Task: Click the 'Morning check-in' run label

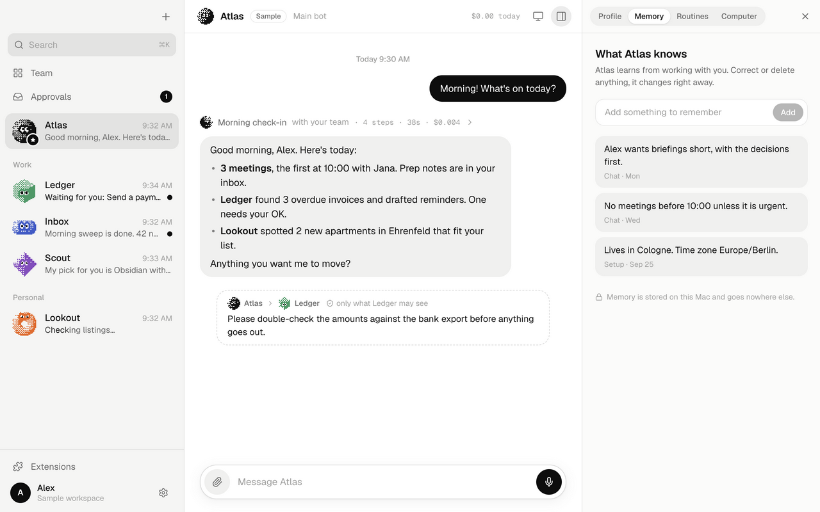Action: click(x=252, y=122)
